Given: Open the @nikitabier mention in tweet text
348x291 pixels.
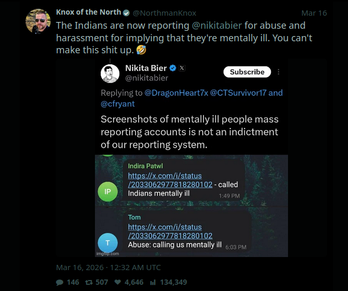Looking at the screenshot, I should click(215, 25).
